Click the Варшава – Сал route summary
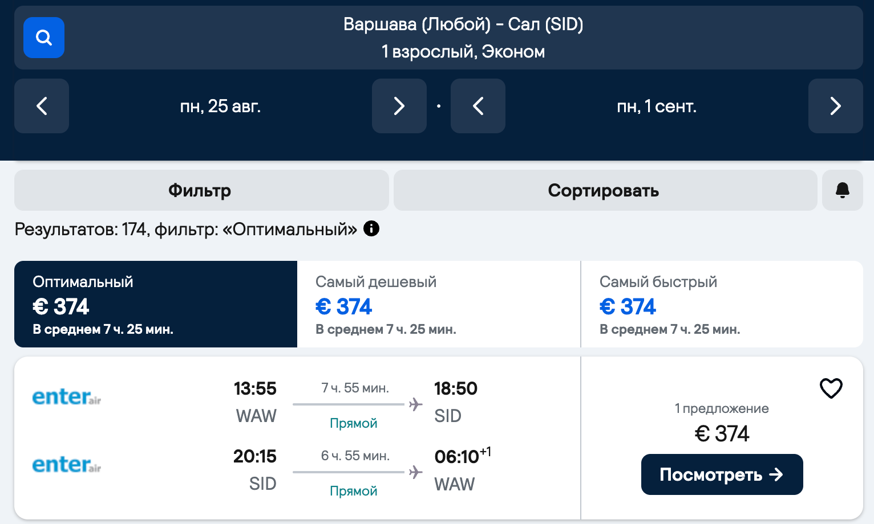Image resolution: width=874 pixels, height=524 pixels. [463, 38]
